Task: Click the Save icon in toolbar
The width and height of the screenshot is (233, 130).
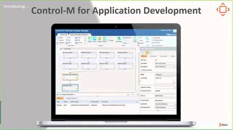Action: [x=94, y=39]
